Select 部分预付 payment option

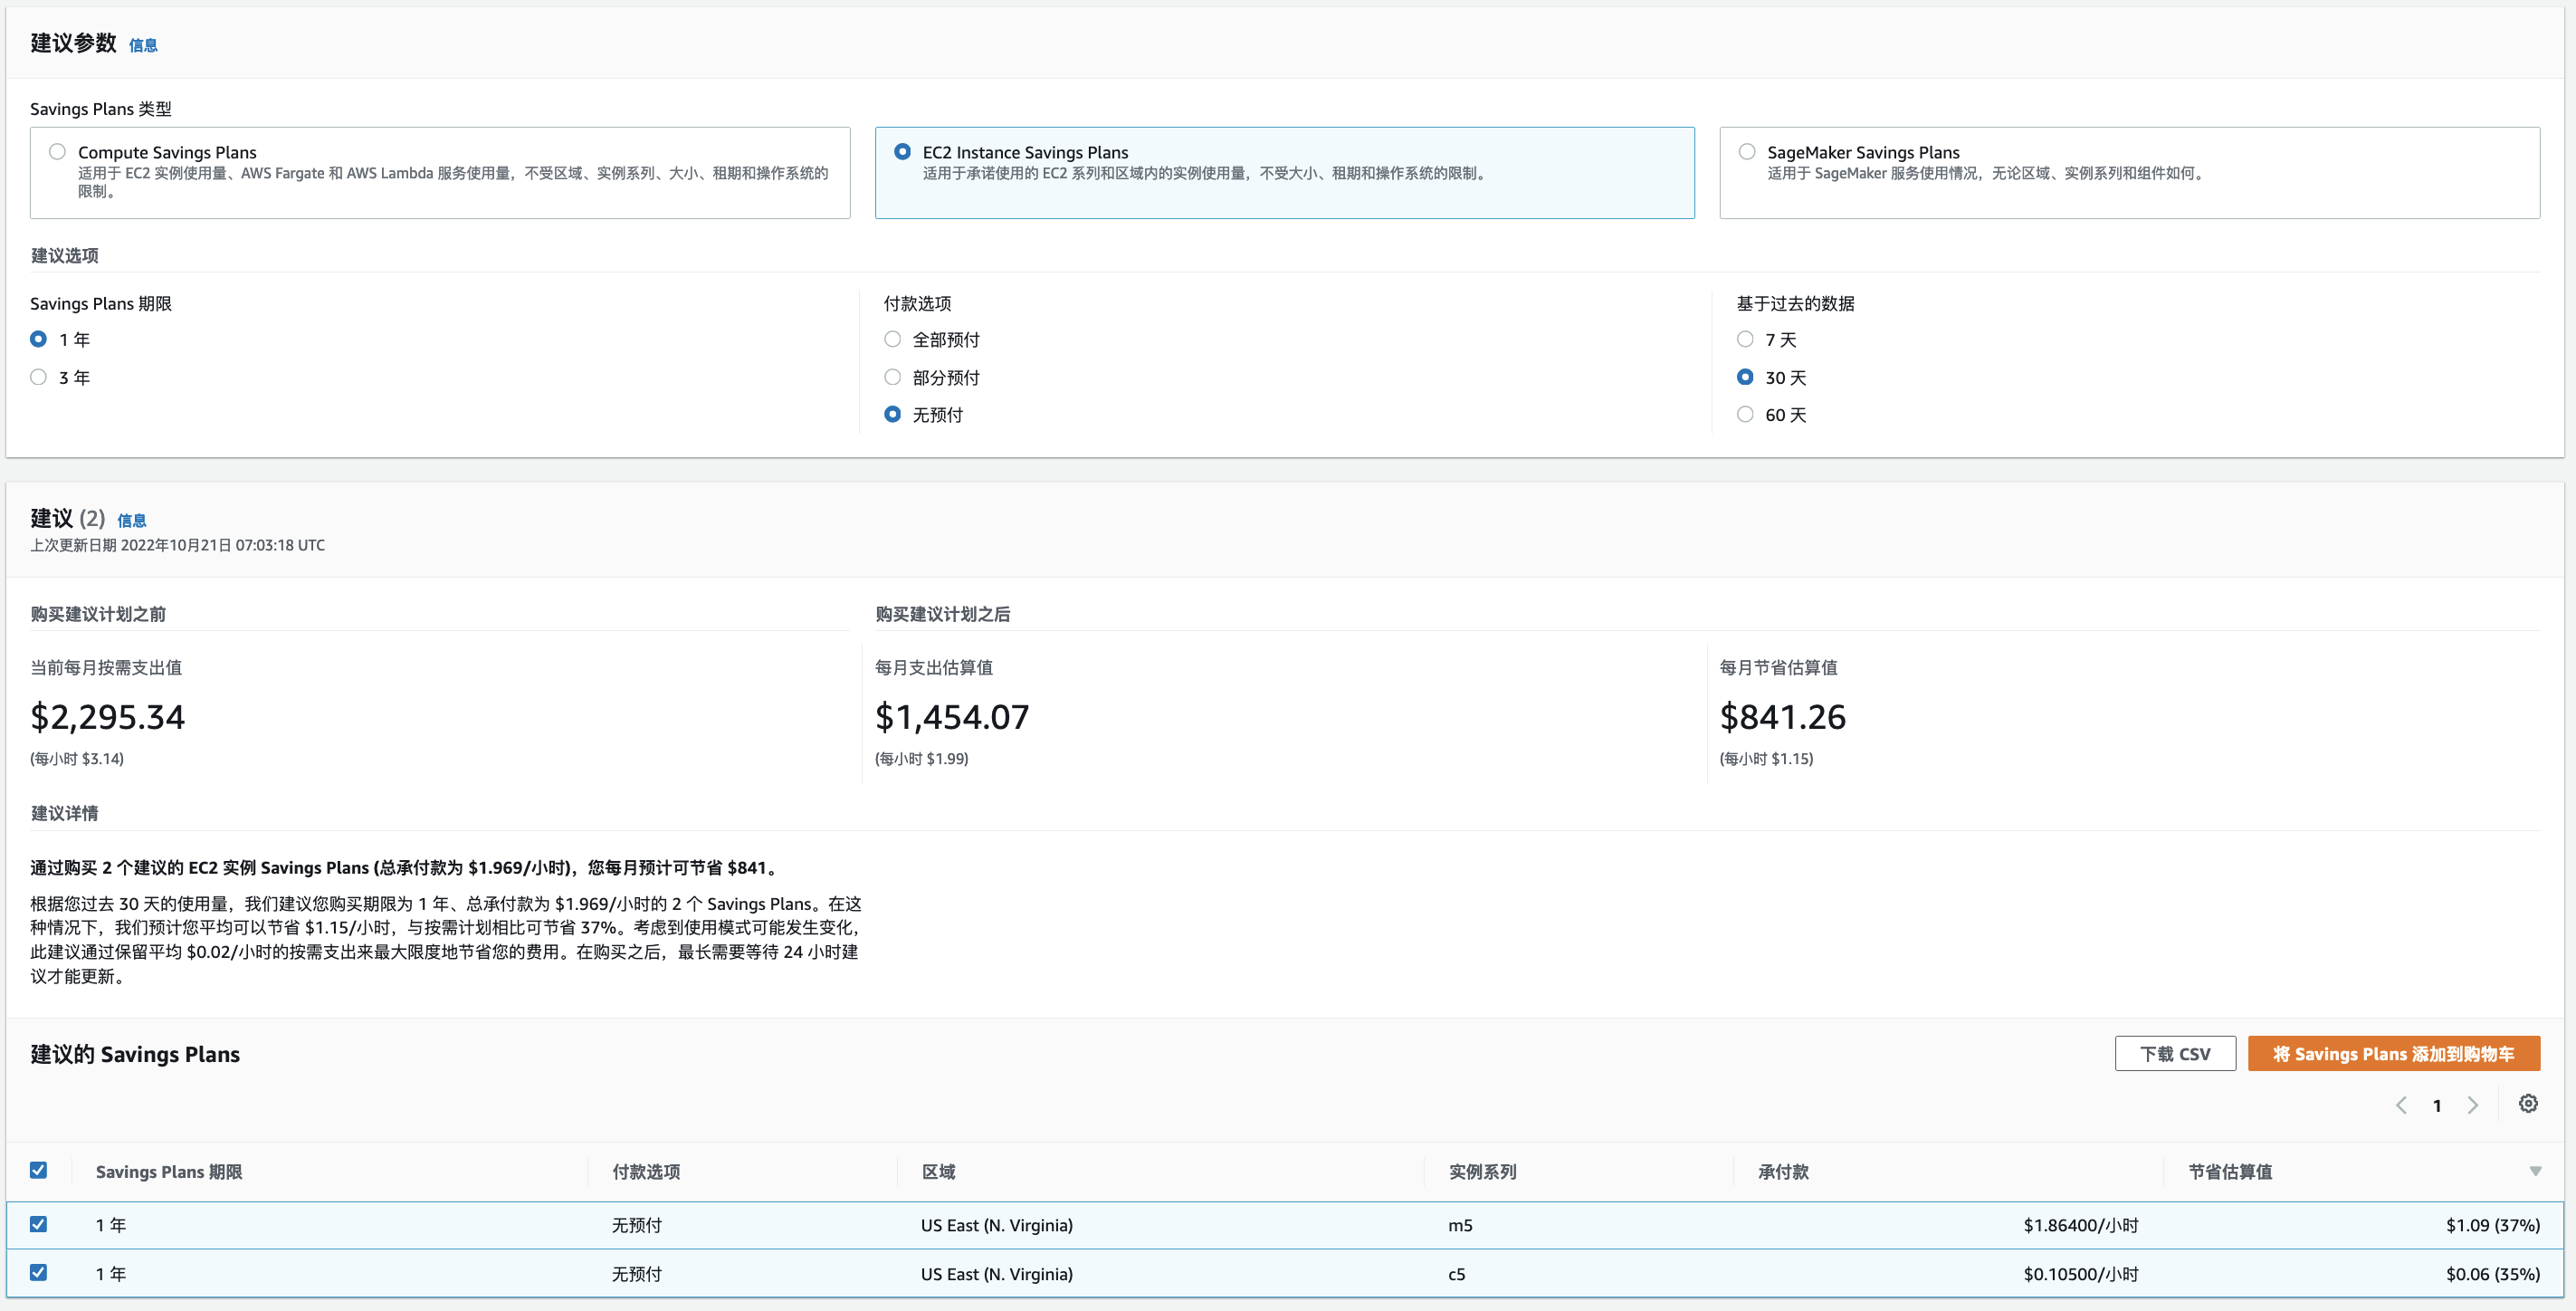click(892, 377)
